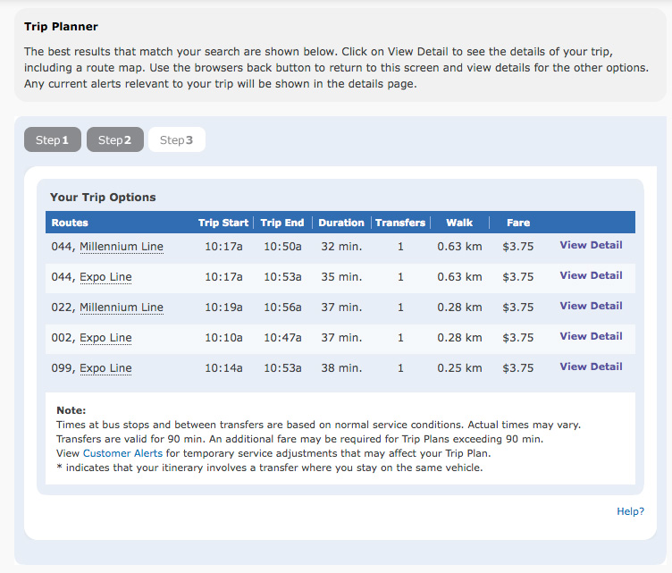The image size is (672, 573).
Task: Click Expo Line link in the 099 row
Action: pyautogui.click(x=105, y=368)
